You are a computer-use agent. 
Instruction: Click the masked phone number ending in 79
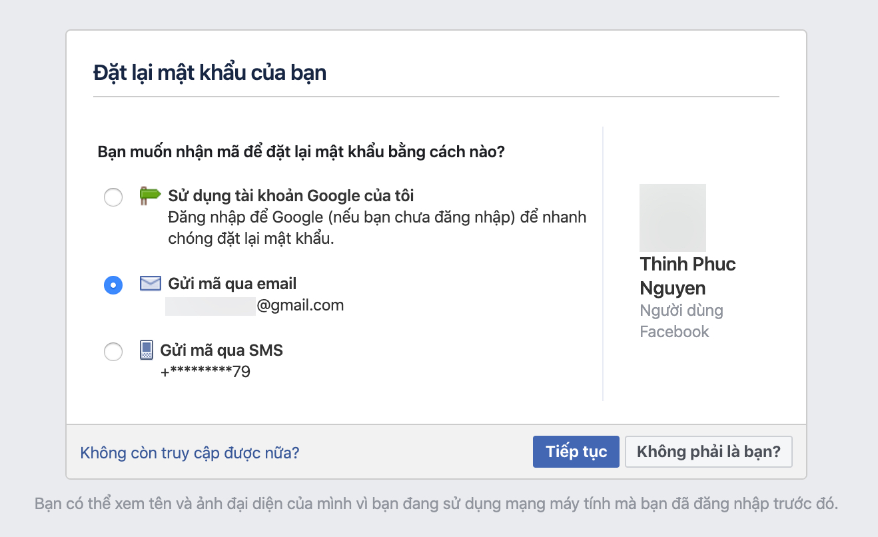click(205, 372)
